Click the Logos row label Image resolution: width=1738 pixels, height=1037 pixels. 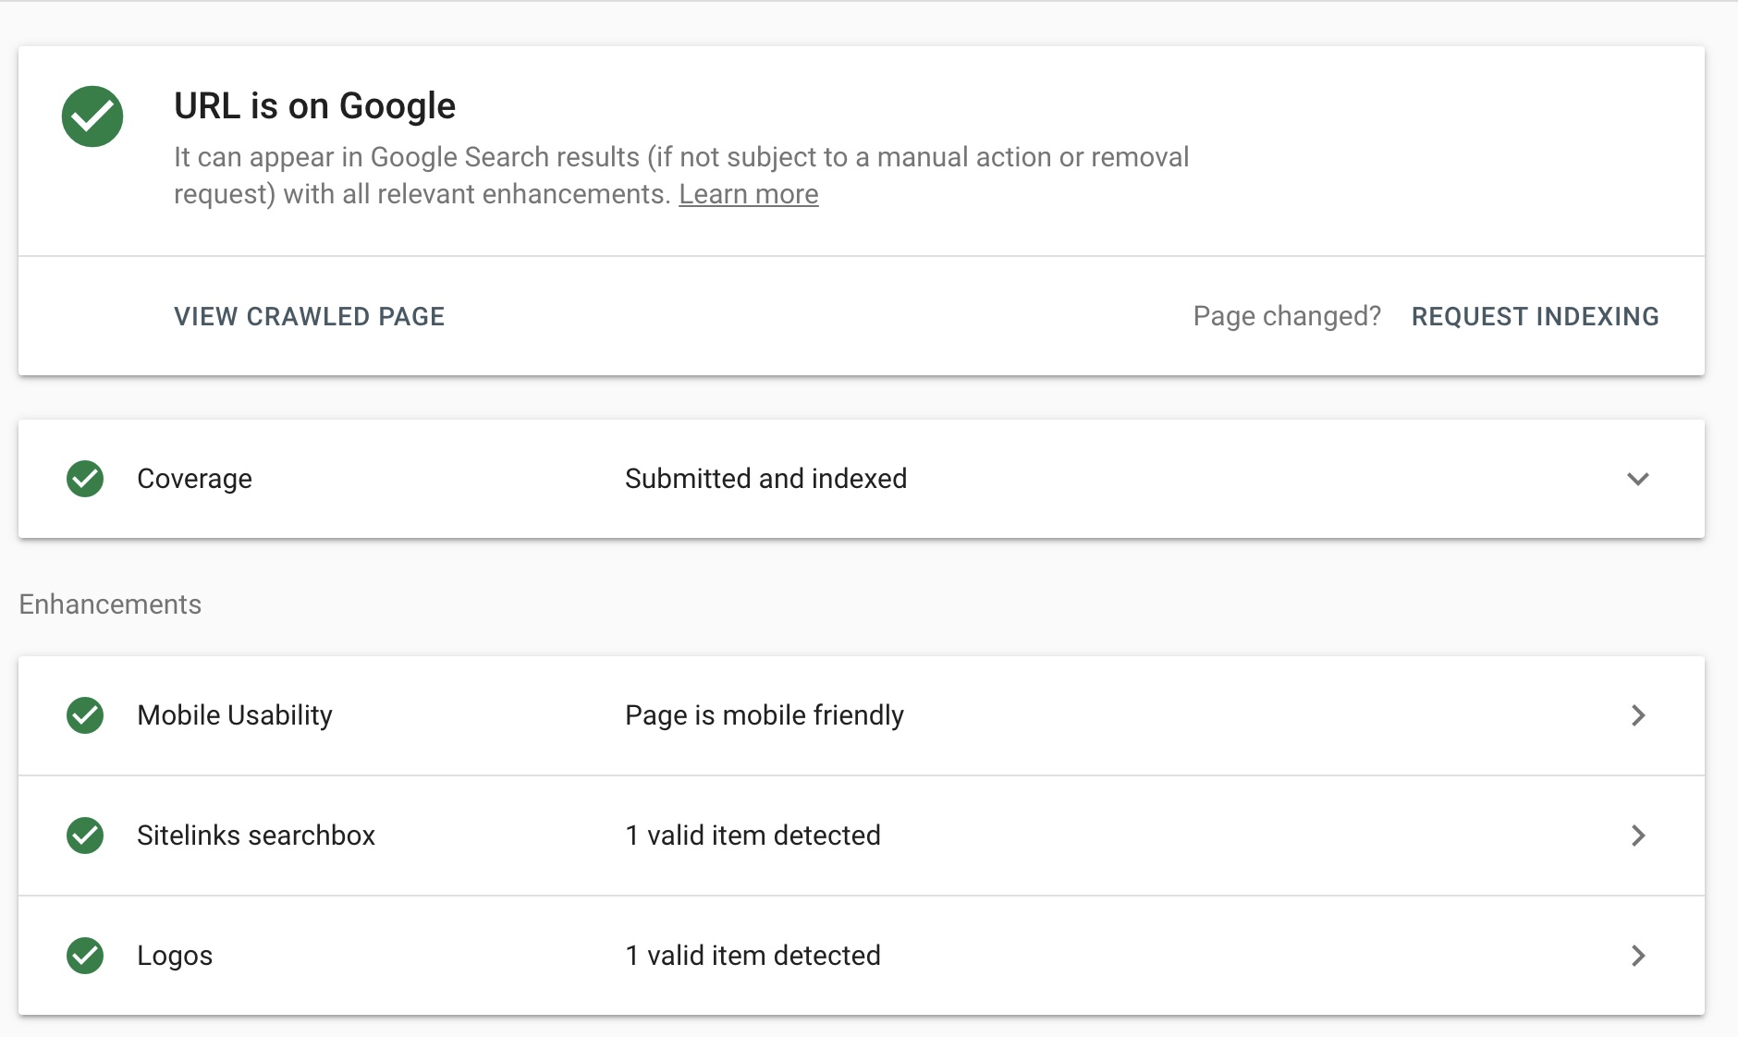pos(175,956)
